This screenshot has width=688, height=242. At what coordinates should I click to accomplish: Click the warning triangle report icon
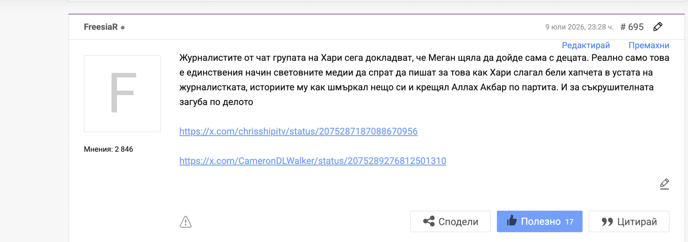pos(185,222)
